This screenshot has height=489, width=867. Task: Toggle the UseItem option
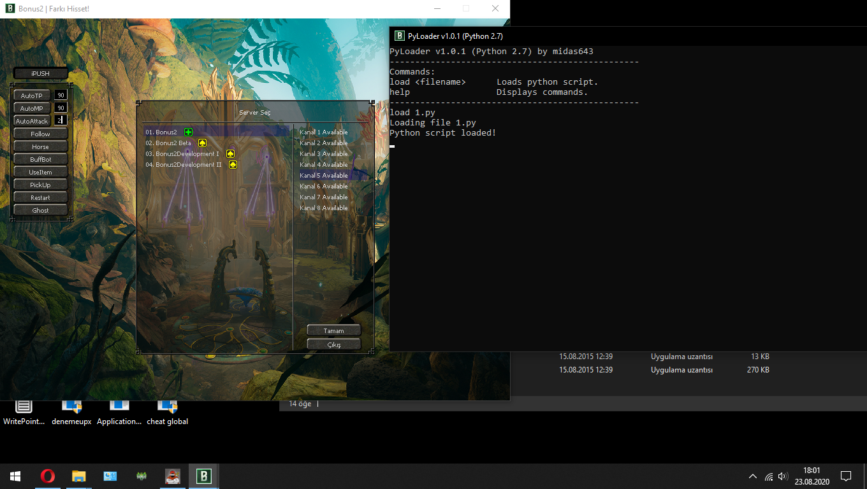pos(40,172)
